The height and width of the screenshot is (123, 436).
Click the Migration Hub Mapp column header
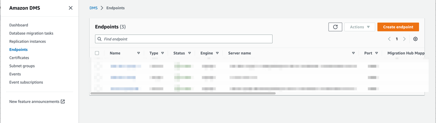[406, 53]
